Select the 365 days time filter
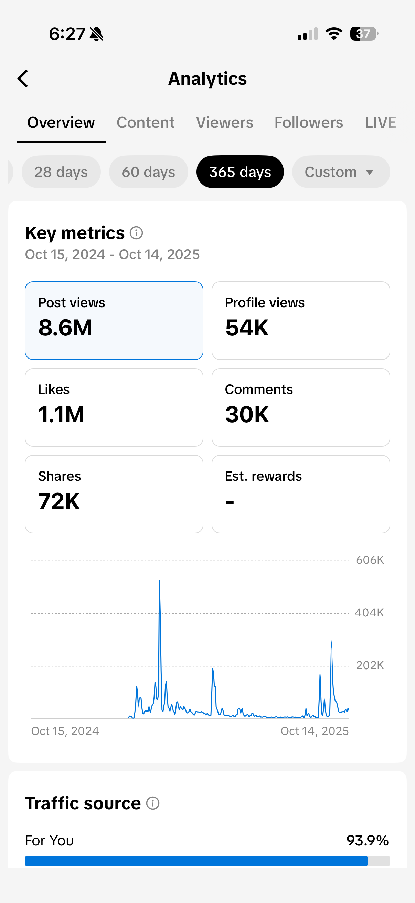The image size is (415, 903). pos(240,172)
